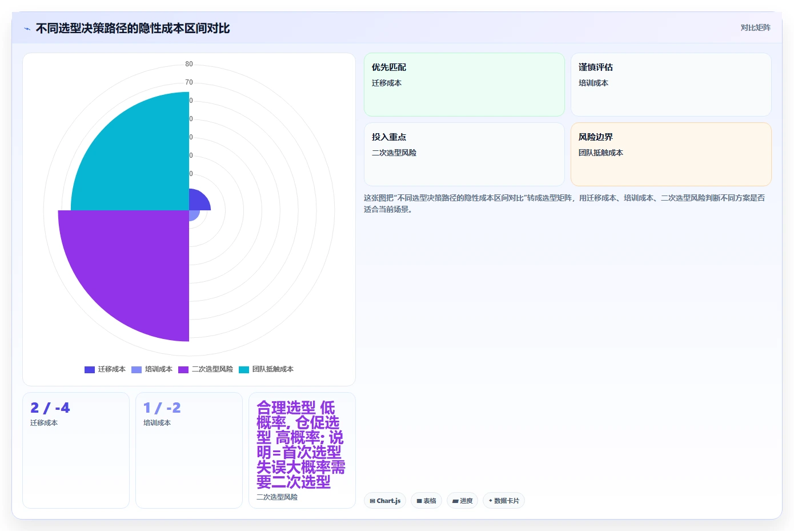Screen dimensions: 794x531
Task: Click the 二次选型风险 legend label text
Action: coord(212,369)
